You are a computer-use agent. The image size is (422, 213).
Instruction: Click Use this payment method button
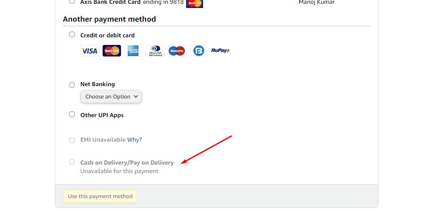tap(100, 196)
